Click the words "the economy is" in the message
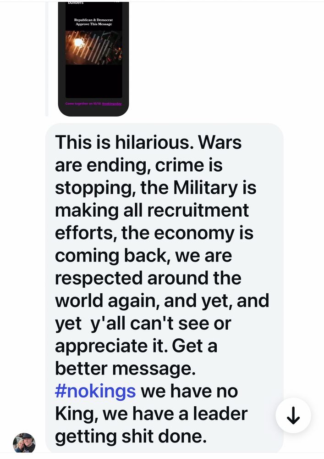 coord(187,233)
